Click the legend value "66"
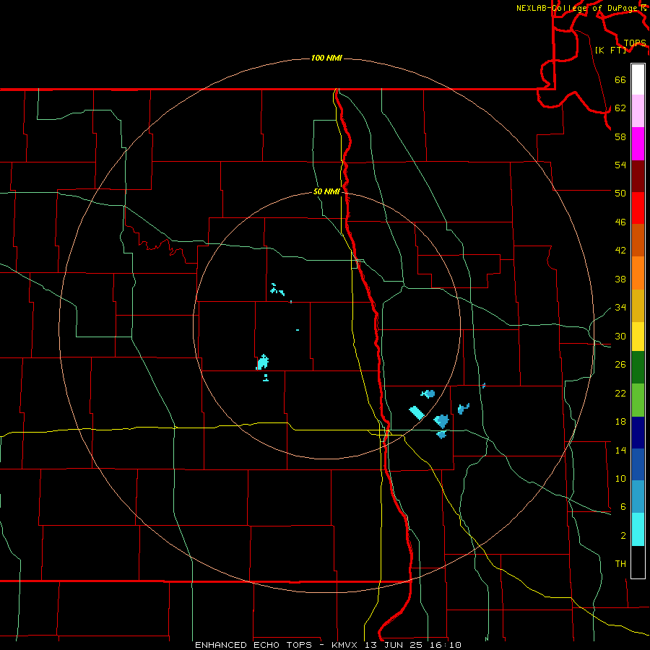The image size is (650, 650). 620,79
